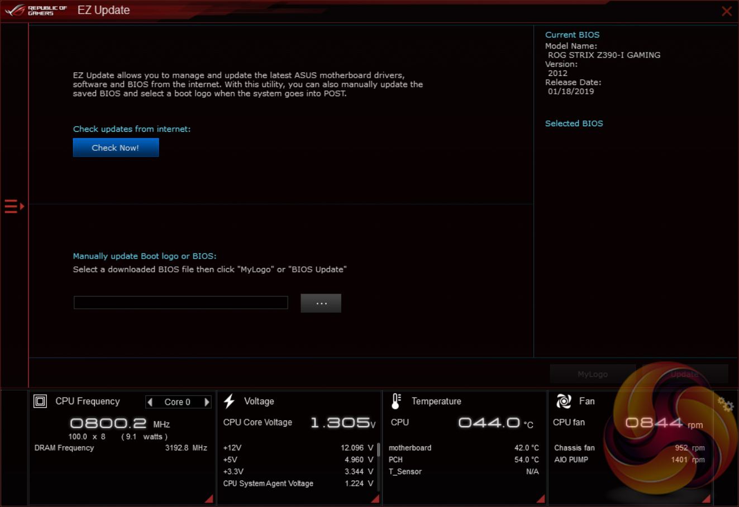Image resolution: width=739 pixels, height=507 pixels.
Task: Click the "Current BIOS" heading
Action: (x=572, y=35)
